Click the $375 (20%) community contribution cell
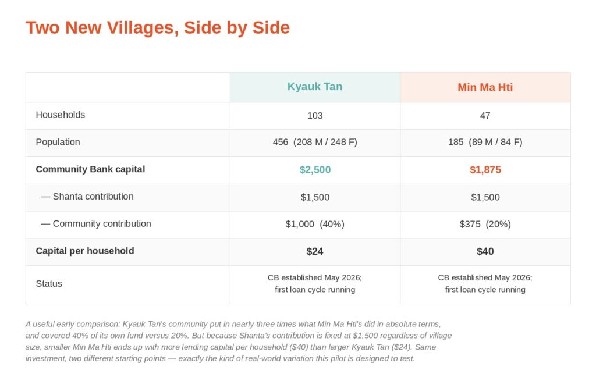Image resolution: width=596 pixels, height=388 pixels. pyautogui.click(x=485, y=224)
